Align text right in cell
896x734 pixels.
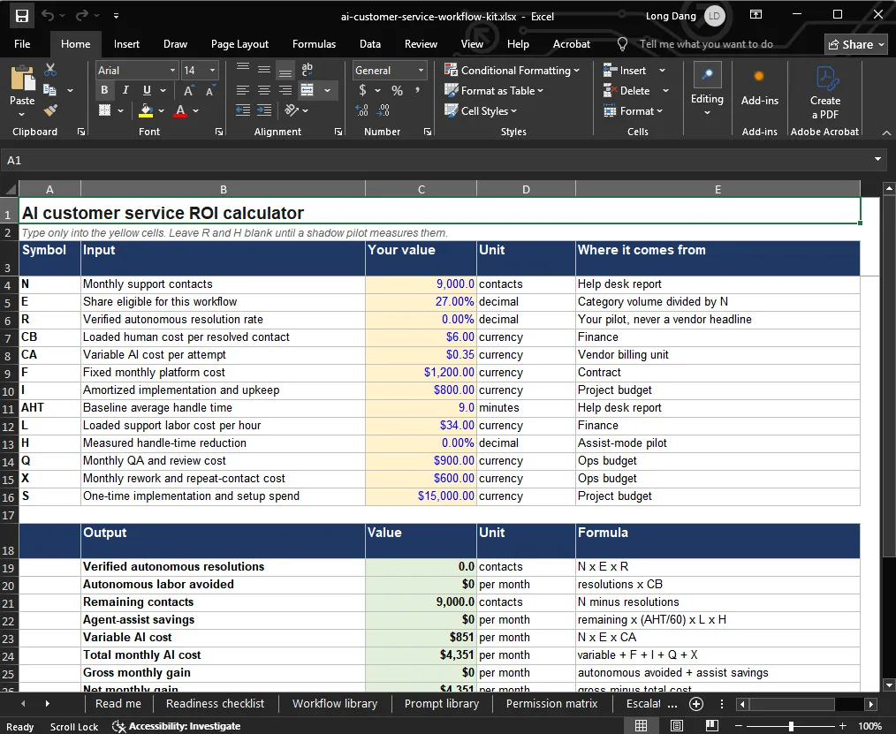[x=285, y=90]
